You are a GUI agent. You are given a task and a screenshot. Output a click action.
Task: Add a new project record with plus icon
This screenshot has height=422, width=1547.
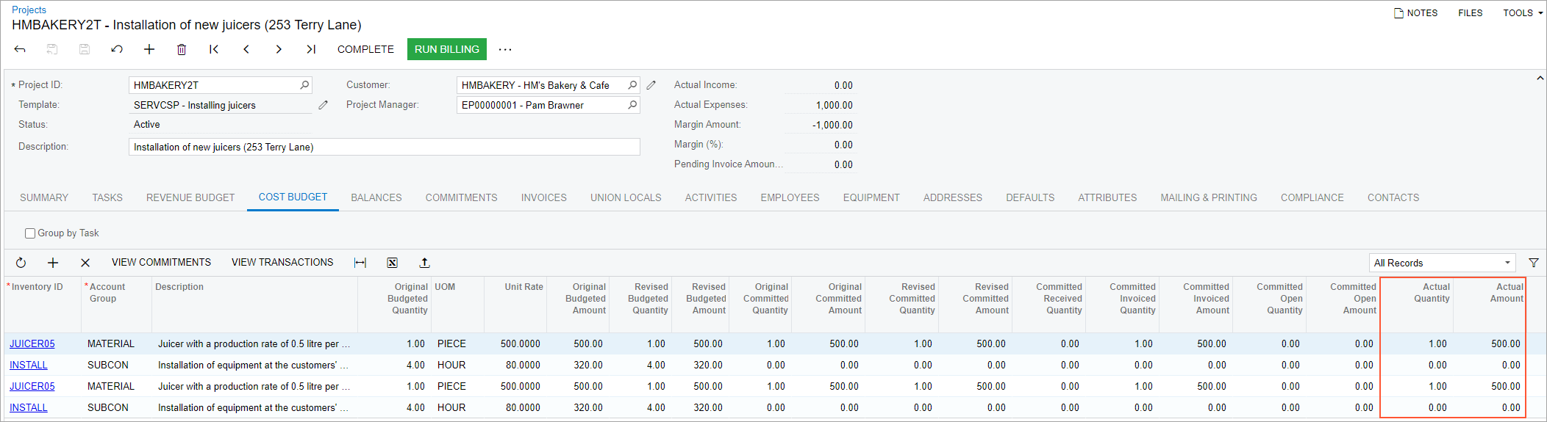point(149,49)
